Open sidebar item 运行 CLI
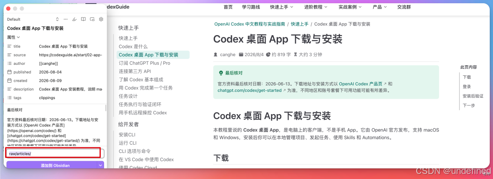This screenshot has height=179, width=493. coord(128,143)
